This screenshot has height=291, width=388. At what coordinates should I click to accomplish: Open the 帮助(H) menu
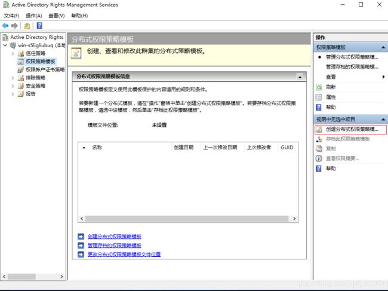pos(79,16)
